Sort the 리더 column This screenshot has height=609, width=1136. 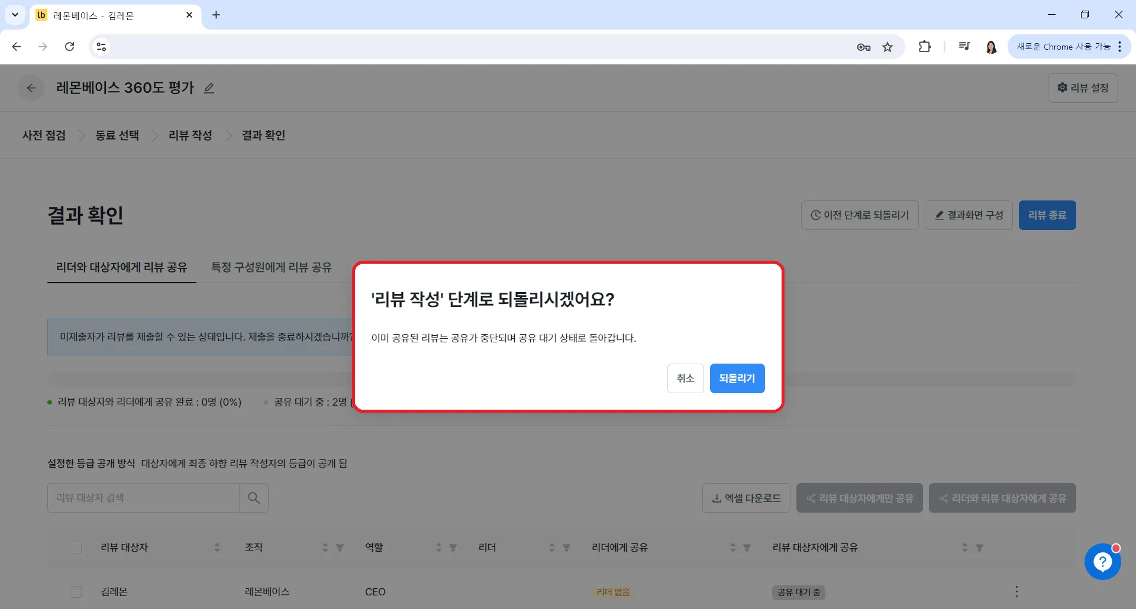point(551,548)
